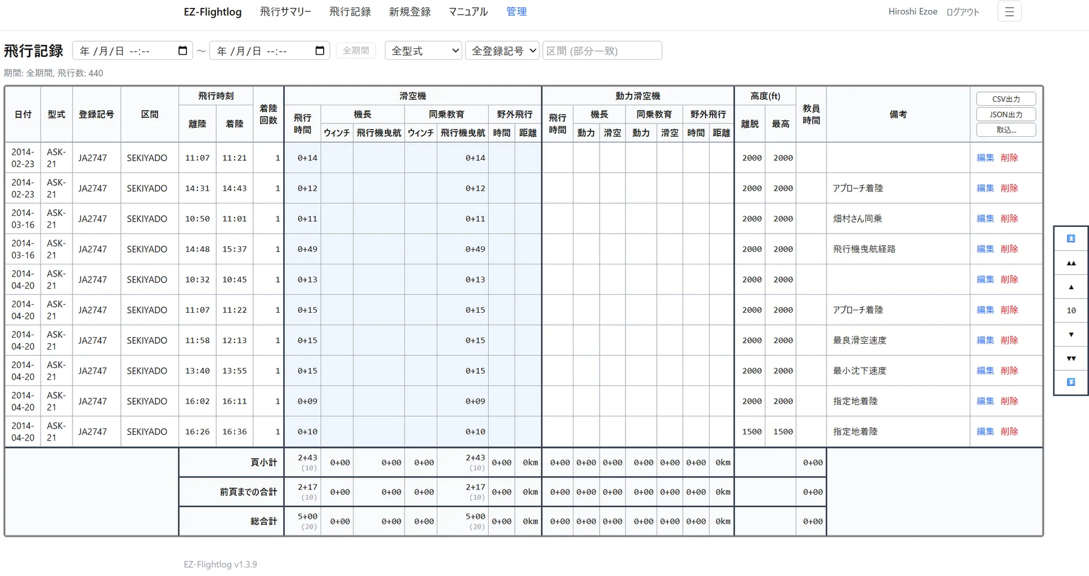Open the 全型式 aircraft type dropdown
The height and width of the screenshot is (576, 1089).
(423, 51)
